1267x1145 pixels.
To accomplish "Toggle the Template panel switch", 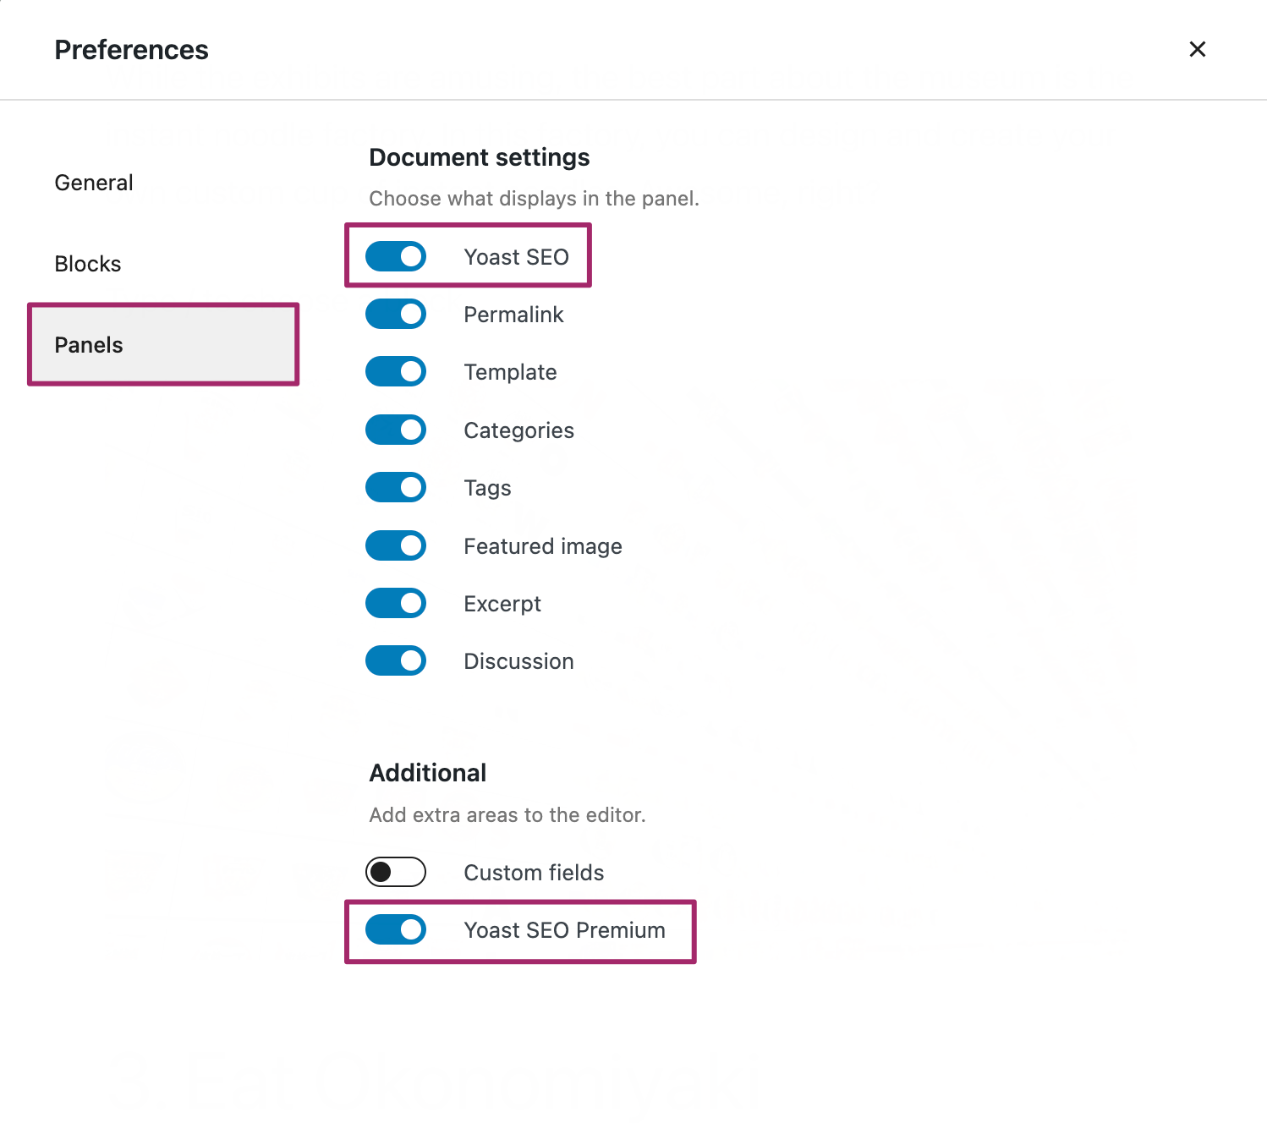I will click(396, 371).
